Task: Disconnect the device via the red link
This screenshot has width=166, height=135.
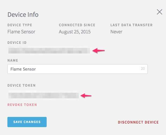Action: coord(138,122)
